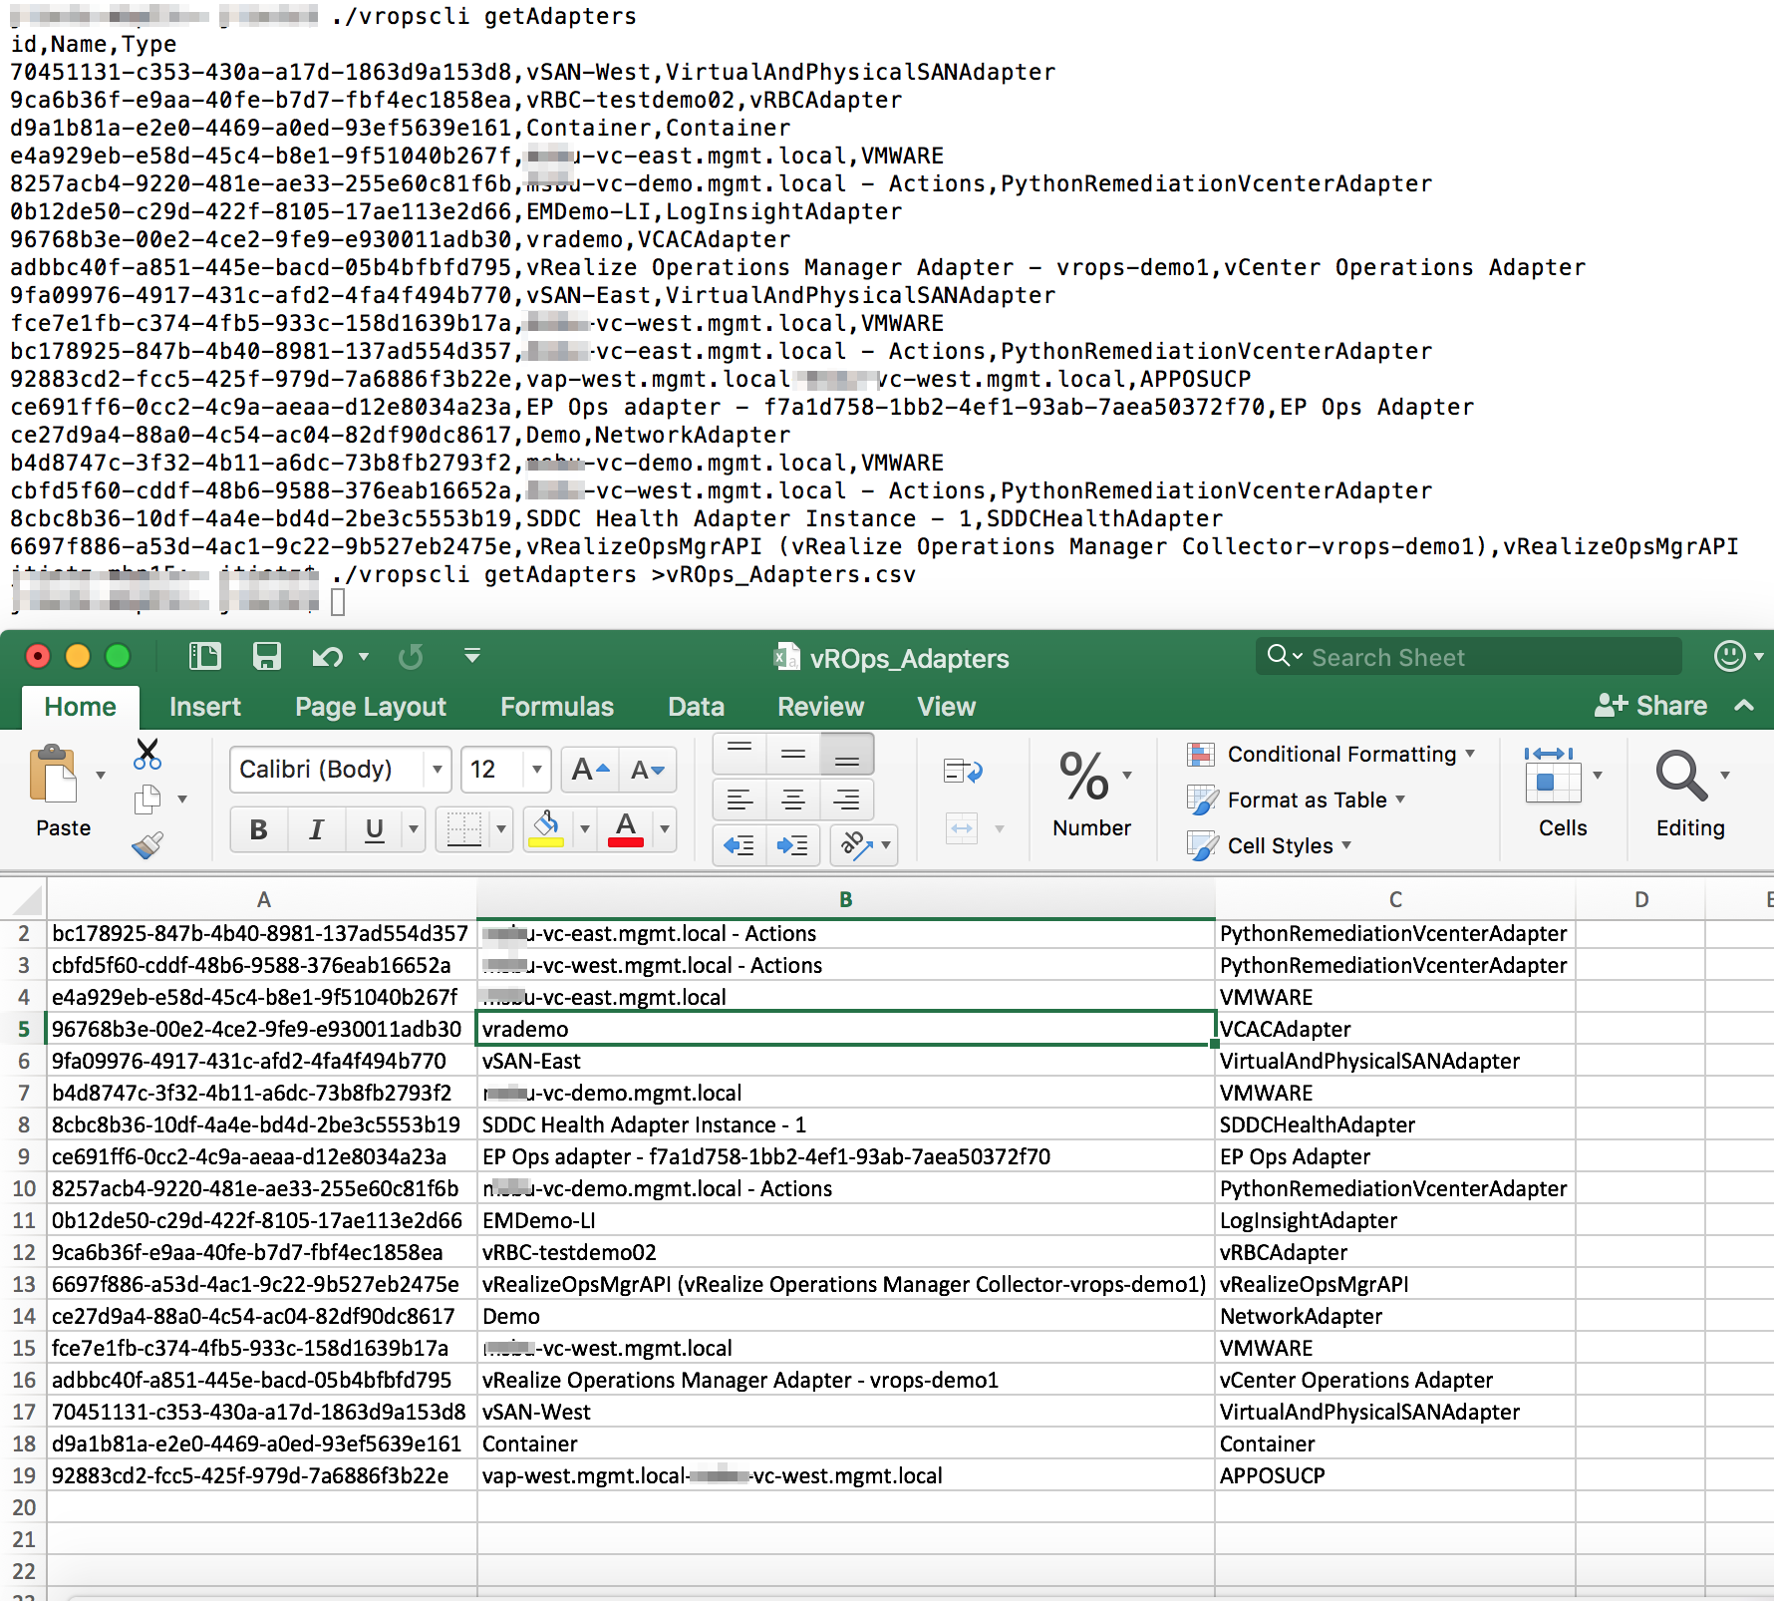This screenshot has width=1774, height=1601.
Task: Toggle Bold formatting
Action: pos(258,829)
